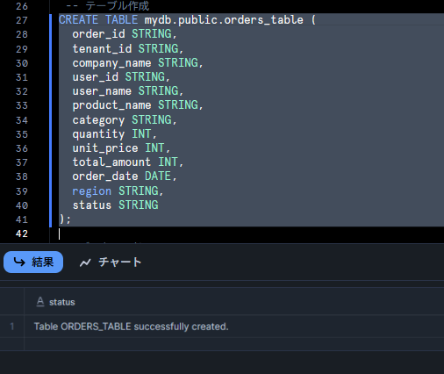The width and height of the screenshot is (444, 374).
Task: Click the region STRING line
Action: (118, 191)
